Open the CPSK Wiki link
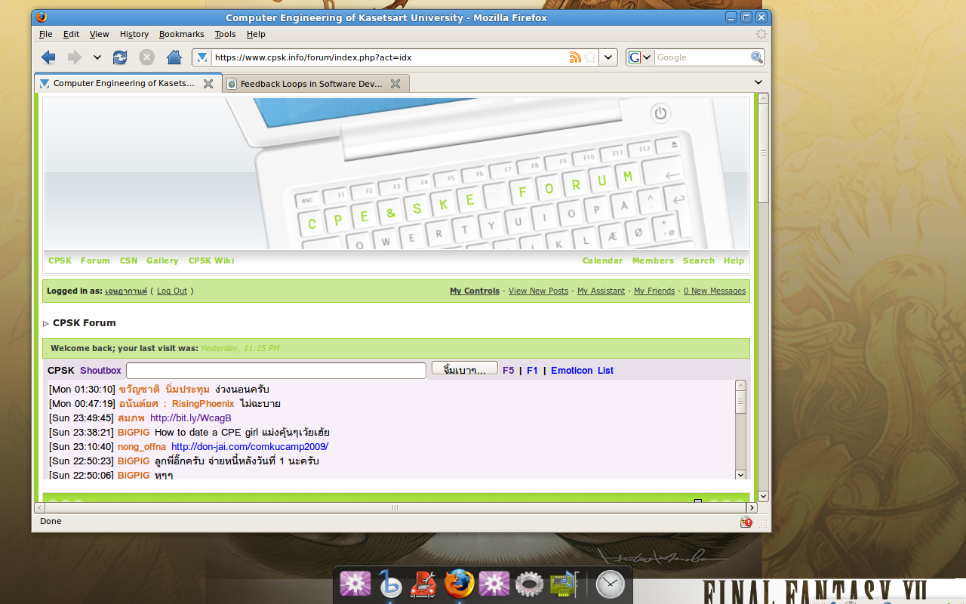Image resolution: width=966 pixels, height=604 pixels. 211,260
